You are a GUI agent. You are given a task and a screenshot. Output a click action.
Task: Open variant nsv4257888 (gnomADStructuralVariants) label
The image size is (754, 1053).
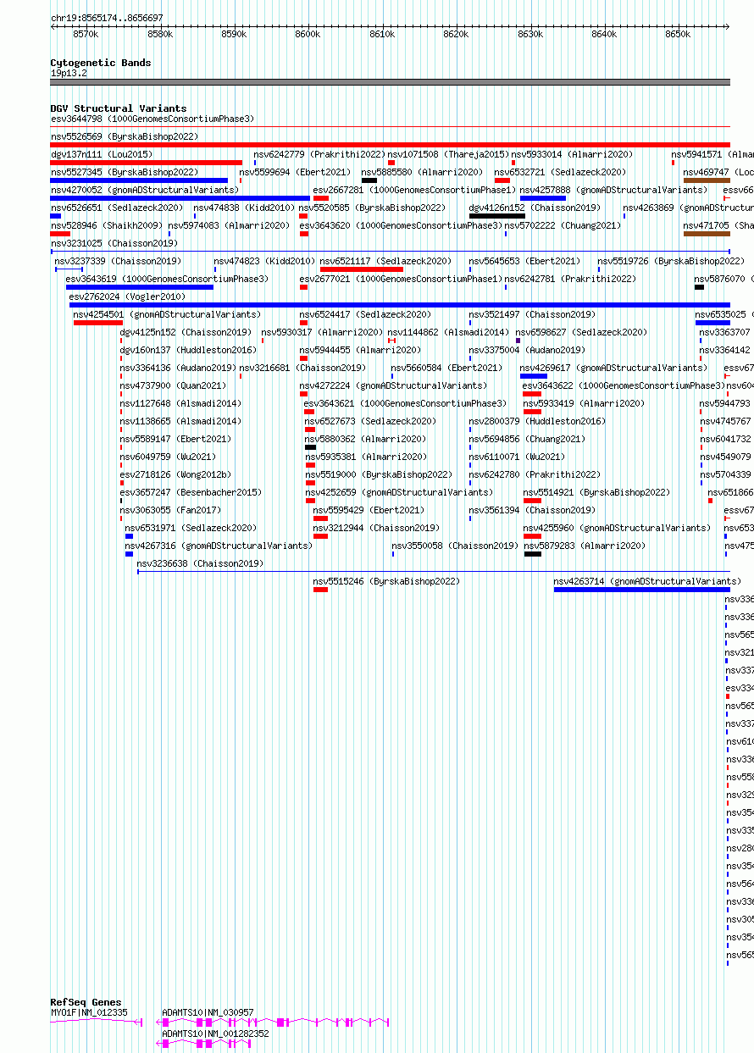(x=613, y=191)
